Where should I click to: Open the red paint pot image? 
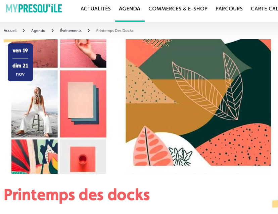point(83,157)
